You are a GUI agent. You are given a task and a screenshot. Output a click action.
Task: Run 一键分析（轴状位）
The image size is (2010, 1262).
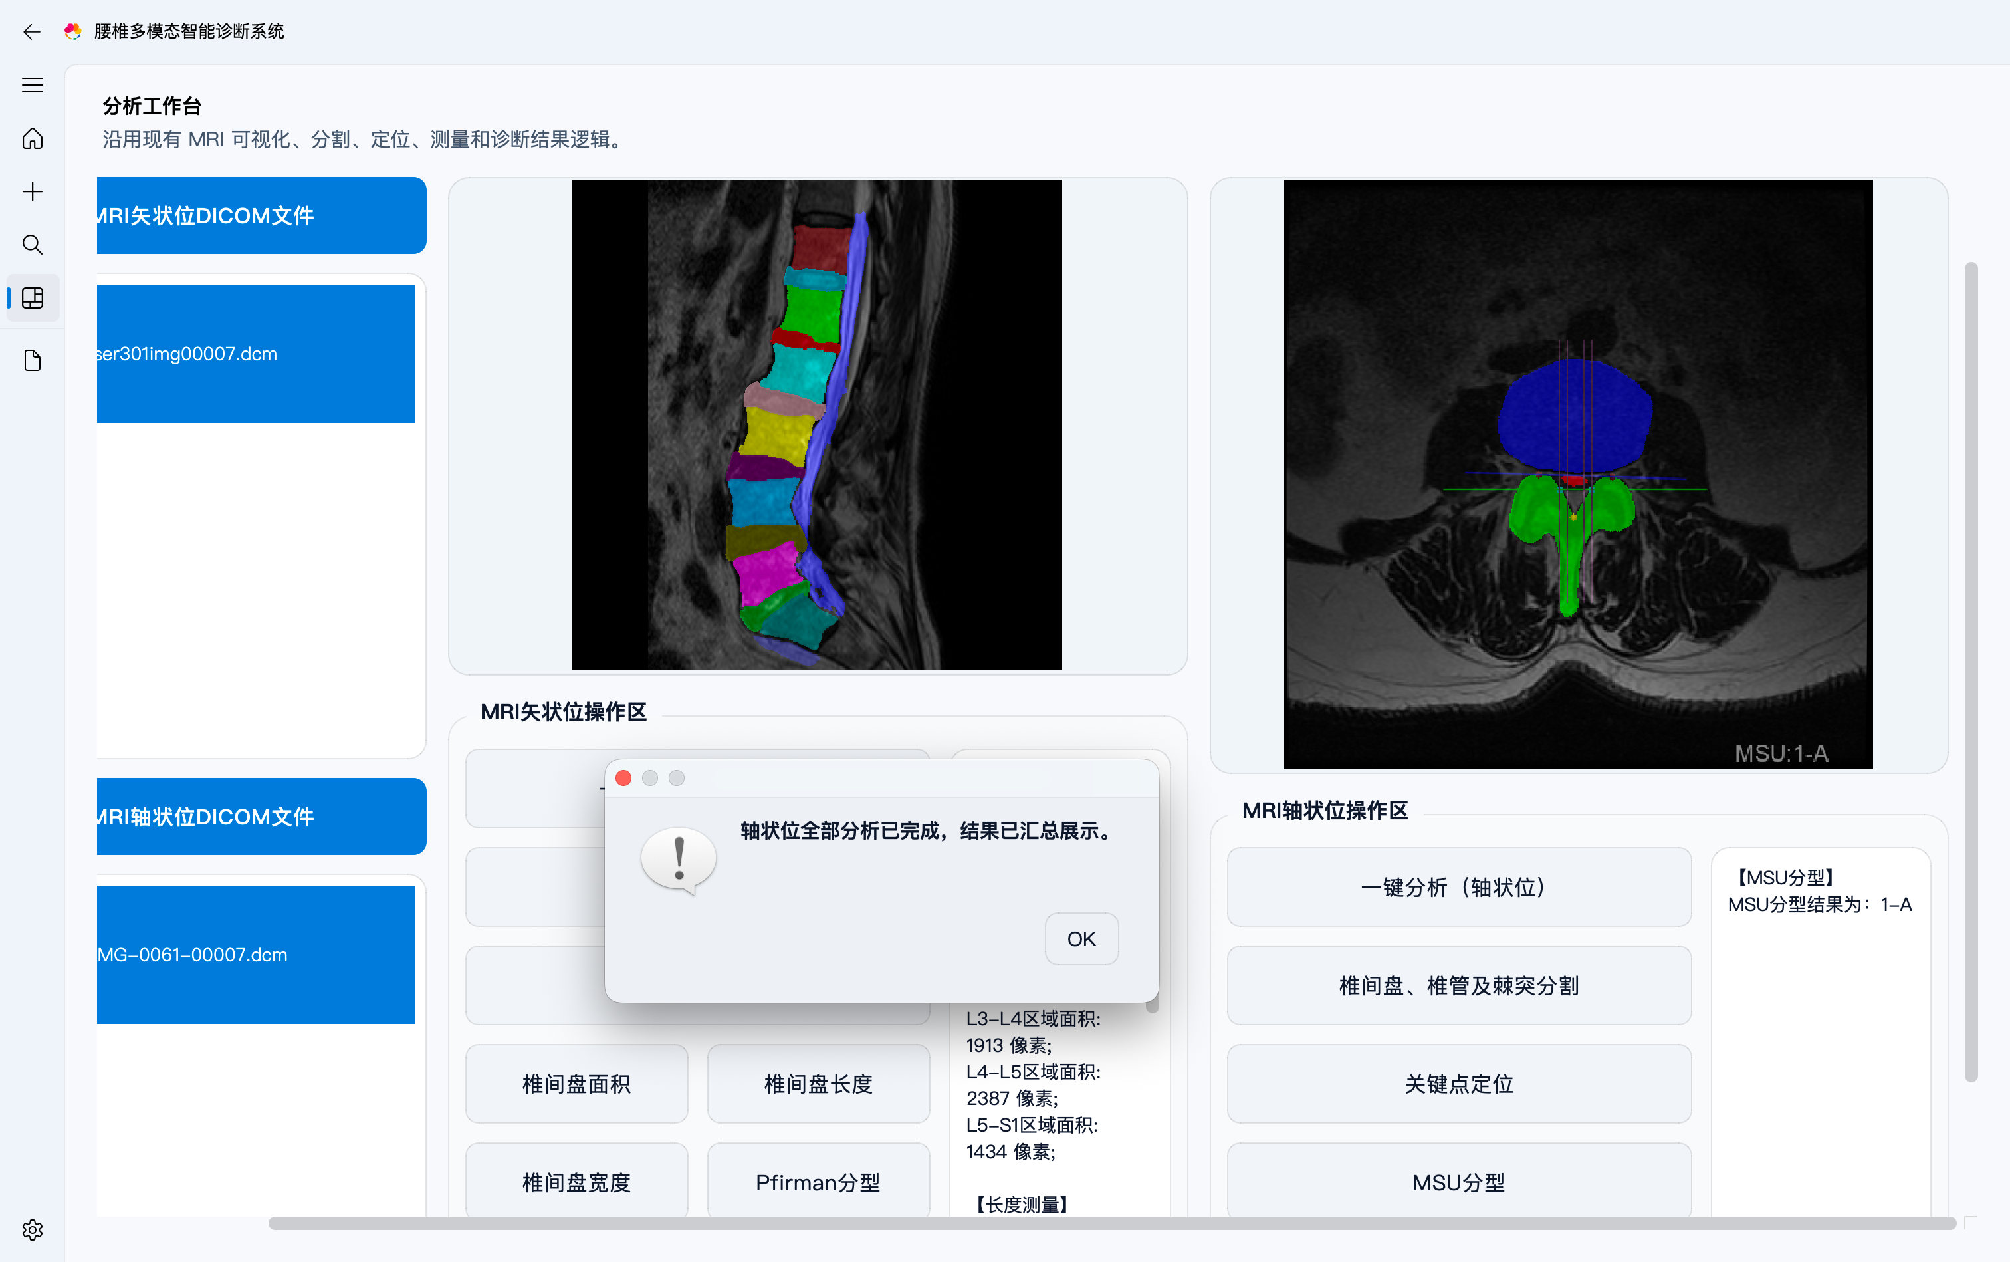[1458, 887]
